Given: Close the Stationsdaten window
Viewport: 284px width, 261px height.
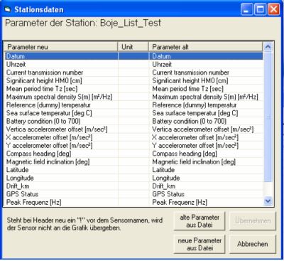Looking at the screenshot, I should (x=273, y=9).
